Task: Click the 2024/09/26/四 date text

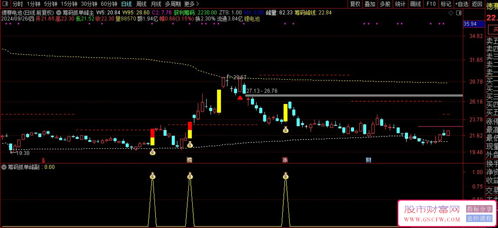Action: point(17,19)
